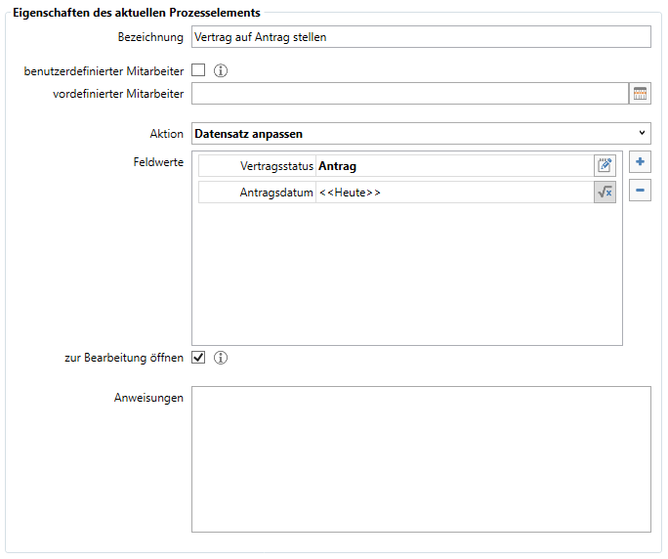Click the Anweisungen text area
This screenshot has width=668, height=559.
[421, 459]
